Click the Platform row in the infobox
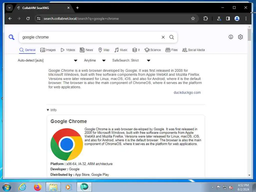Image resolution: width=256 pixels, height=192 pixels. (81, 164)
